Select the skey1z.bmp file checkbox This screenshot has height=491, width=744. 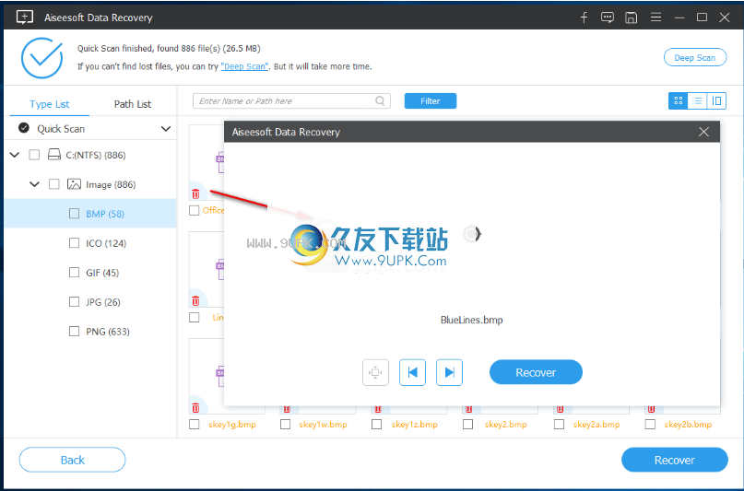click(x=376, y=424)
